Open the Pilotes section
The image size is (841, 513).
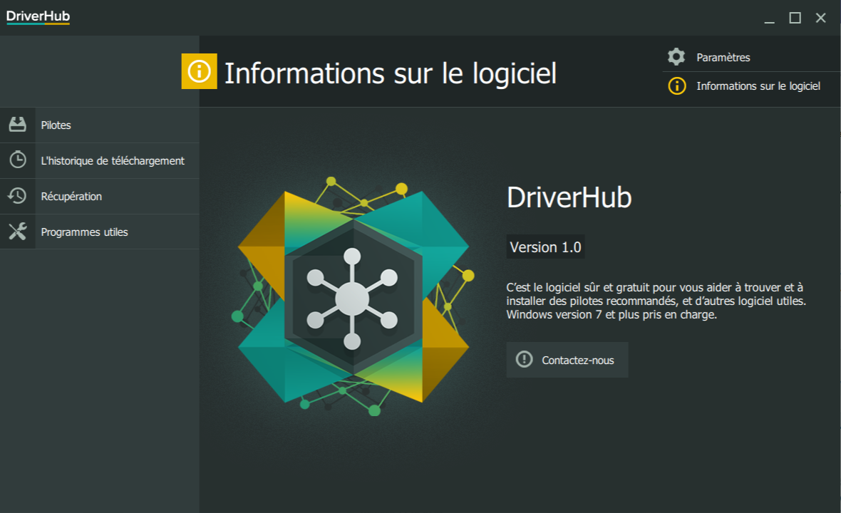click(100, 125)
